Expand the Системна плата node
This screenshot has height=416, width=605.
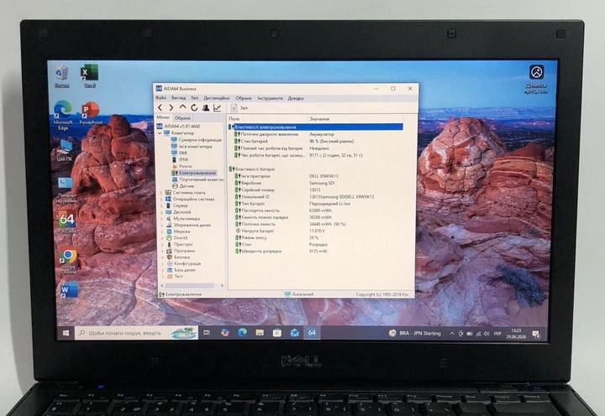coord(161,193)
